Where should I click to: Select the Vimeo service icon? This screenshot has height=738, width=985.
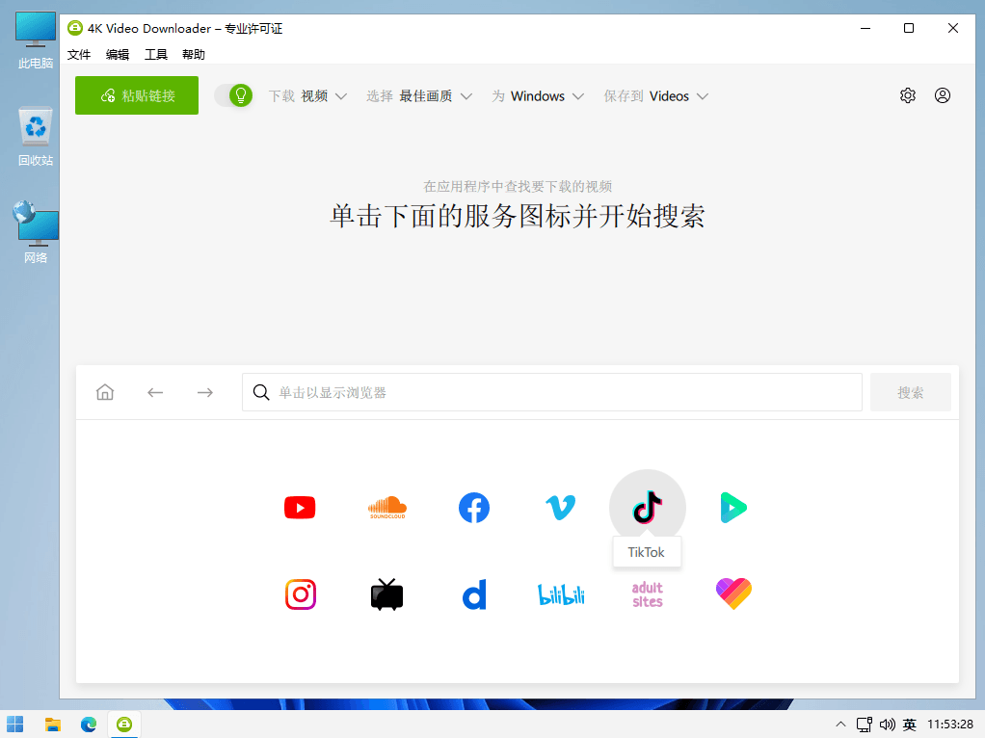[x=560, y=508]
